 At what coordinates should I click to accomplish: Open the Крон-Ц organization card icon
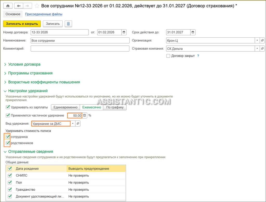point(262,40)
